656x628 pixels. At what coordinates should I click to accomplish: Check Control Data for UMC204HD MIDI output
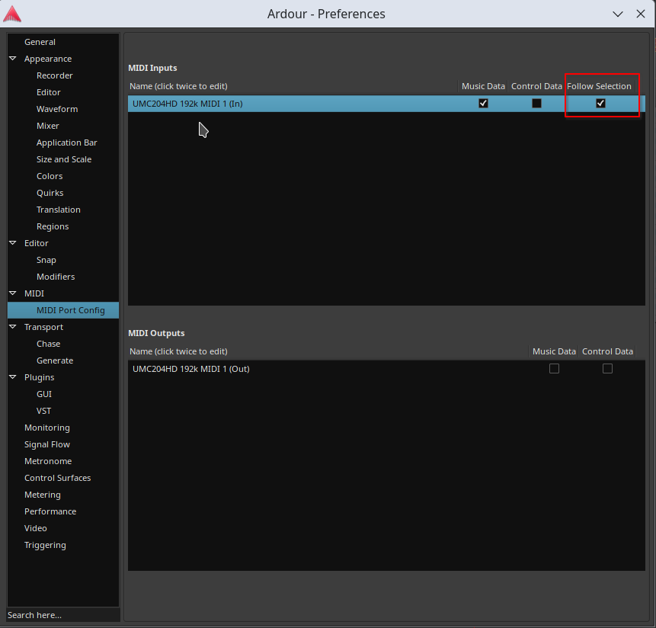(x=607, y=369)
